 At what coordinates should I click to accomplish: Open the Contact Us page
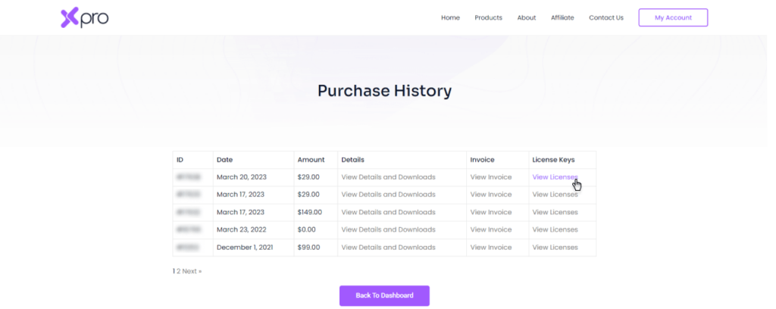[x=606, y=18]
